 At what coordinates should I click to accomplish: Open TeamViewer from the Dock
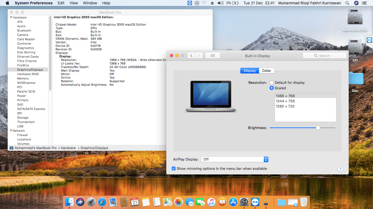[255, 202]
